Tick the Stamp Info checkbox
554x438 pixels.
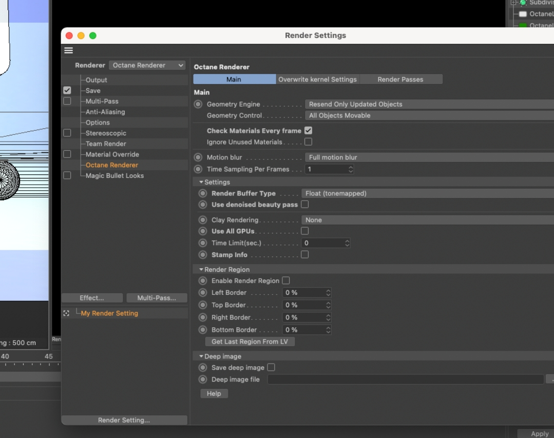(x=305, y=255)
